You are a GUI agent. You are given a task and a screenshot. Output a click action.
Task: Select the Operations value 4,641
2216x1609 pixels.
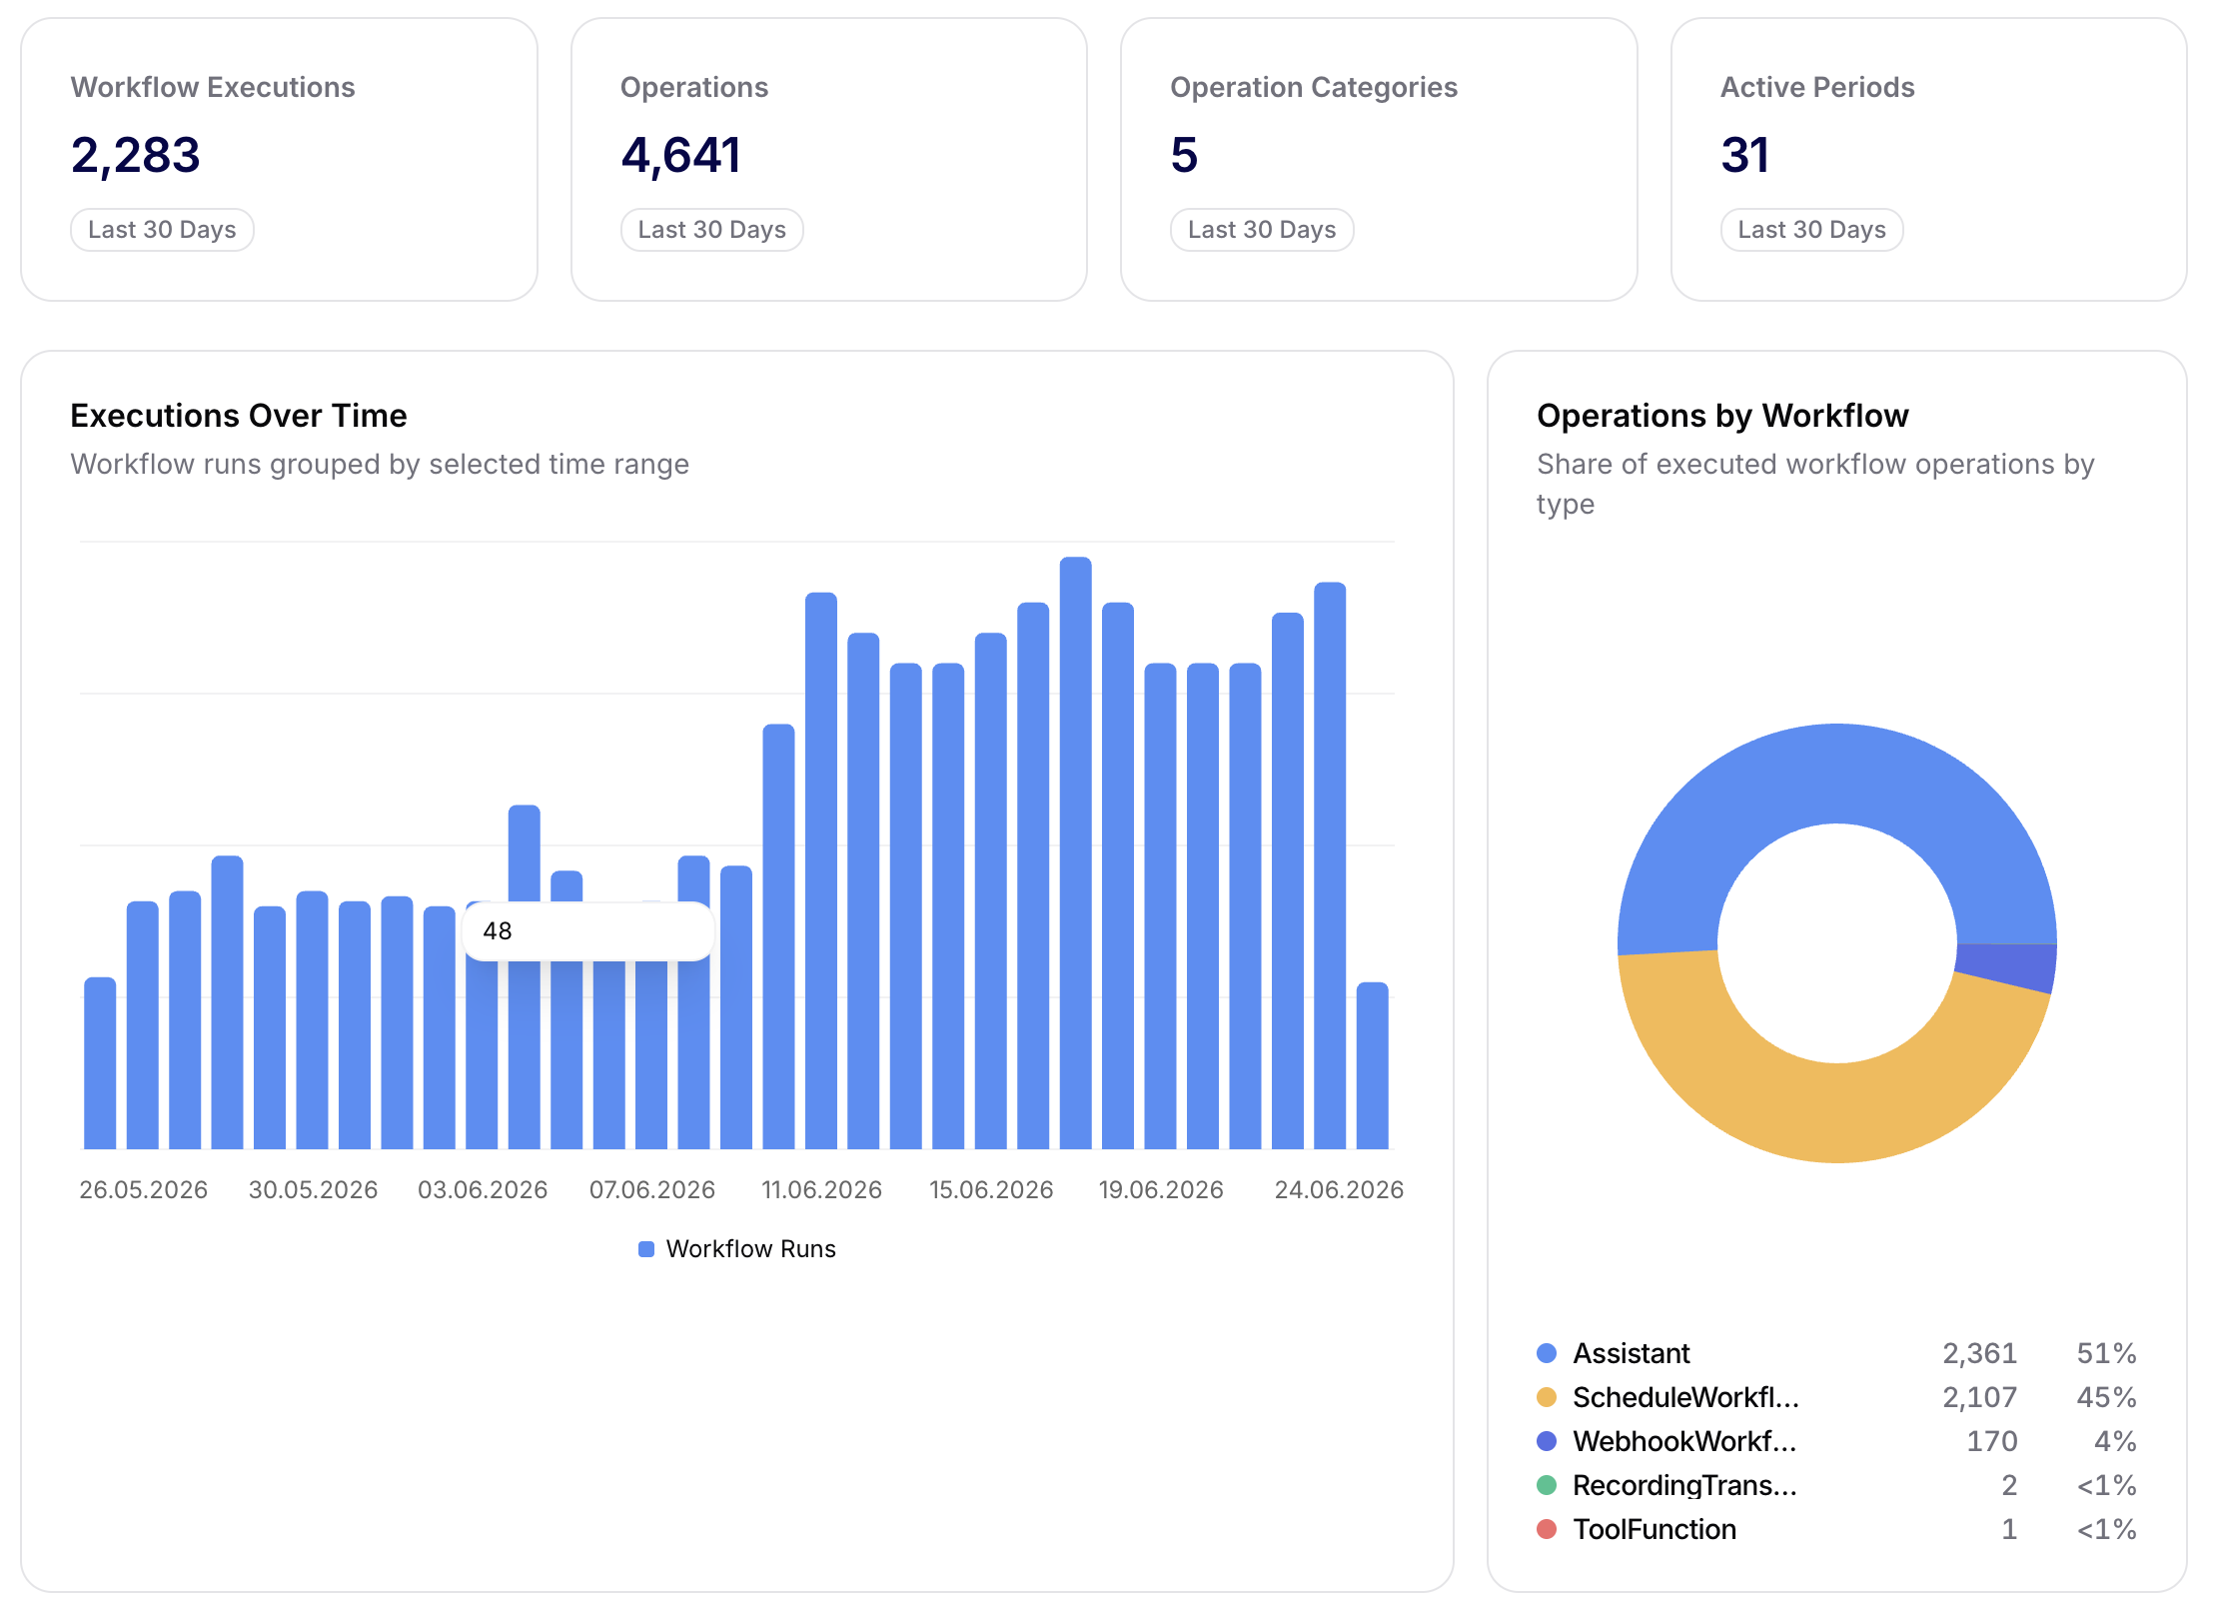coord(681,156)
